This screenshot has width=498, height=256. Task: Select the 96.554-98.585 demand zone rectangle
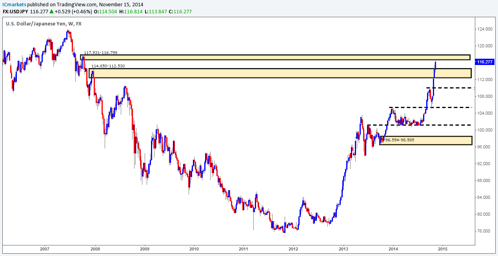[x=425, y=141]
